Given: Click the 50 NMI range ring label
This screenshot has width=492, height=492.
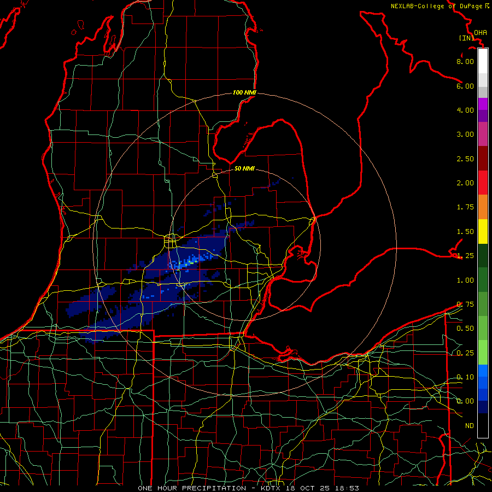Looking at the screenshot, I should pyautogui.click(x=244, y=168).
